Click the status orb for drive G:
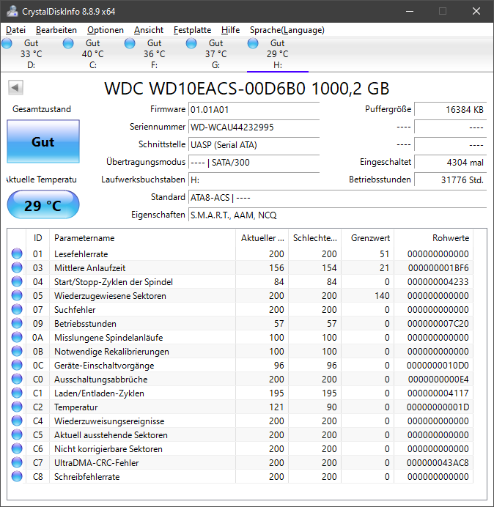Image resolution: width=494 pixels, height=507 pixels. click(191, 43)
